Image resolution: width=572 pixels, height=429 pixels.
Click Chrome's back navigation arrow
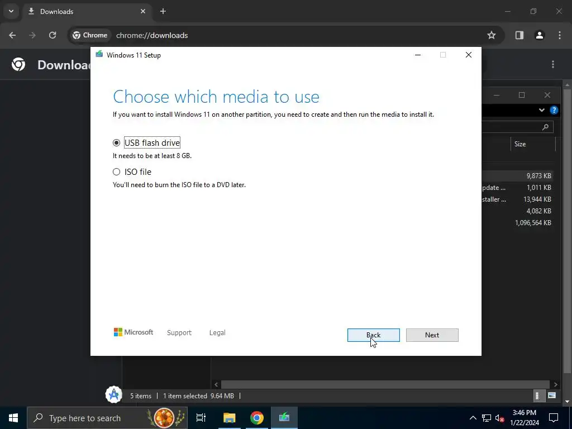12,35
